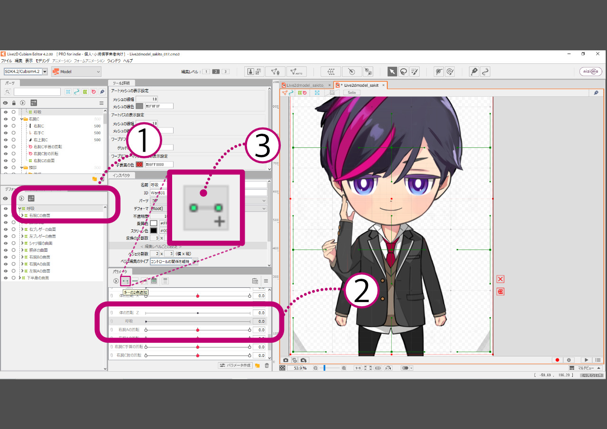This screenshot has height=429, width=607.
Task: Click the パラメータ作成 button
Action: (x=235, y=365)
